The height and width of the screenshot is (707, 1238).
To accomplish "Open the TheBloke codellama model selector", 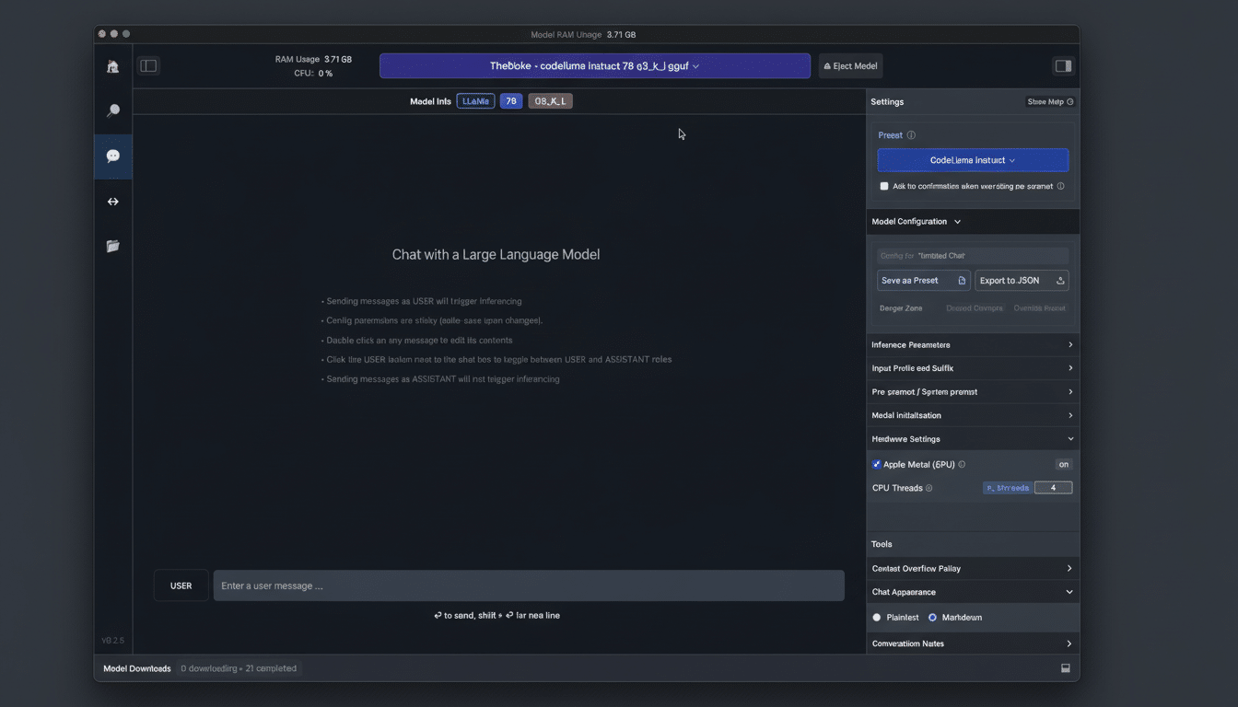I will coord(594,65).
